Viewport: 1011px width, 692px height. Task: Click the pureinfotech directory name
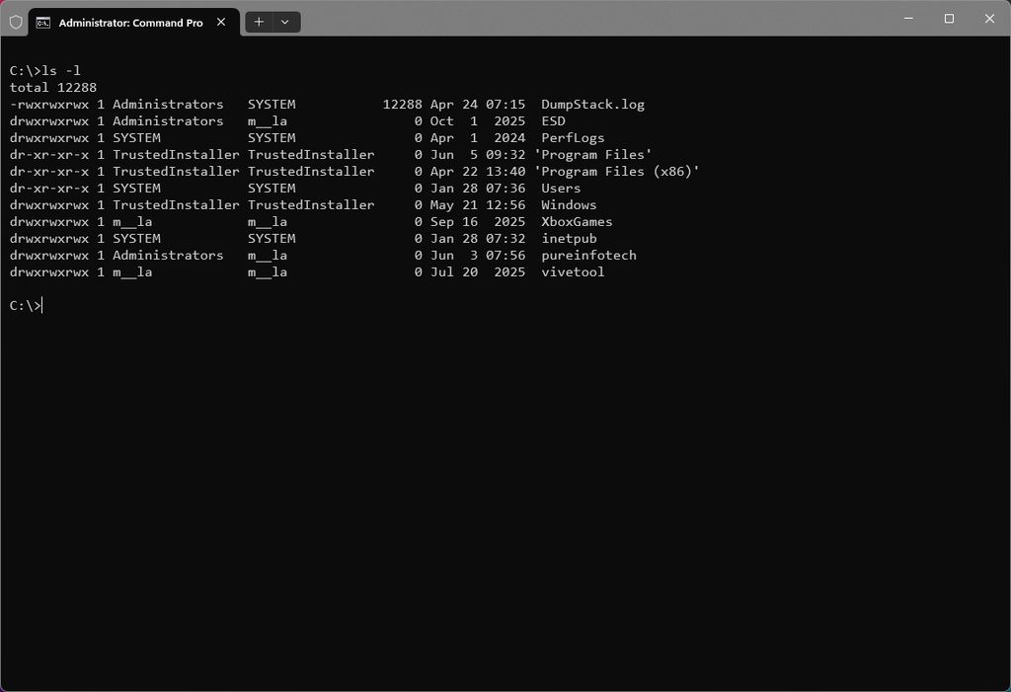(588, 256)
